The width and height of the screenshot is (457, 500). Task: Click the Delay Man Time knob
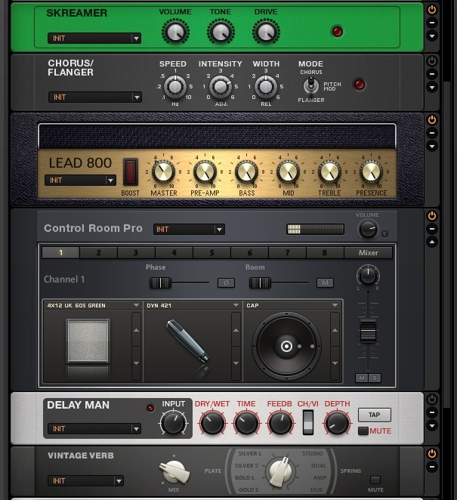pos(246,423)
